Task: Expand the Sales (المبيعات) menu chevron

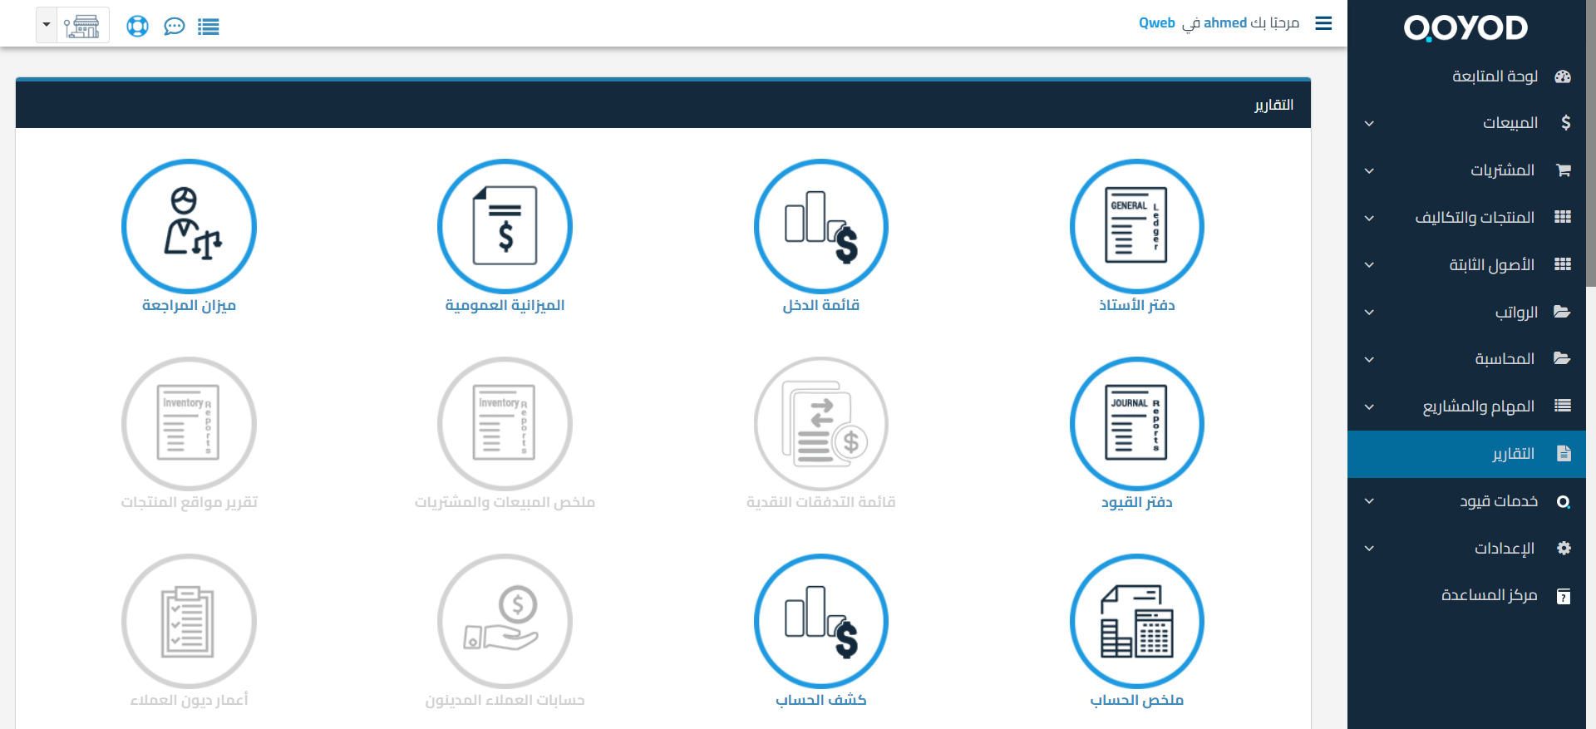Action: pos(1369,124)
